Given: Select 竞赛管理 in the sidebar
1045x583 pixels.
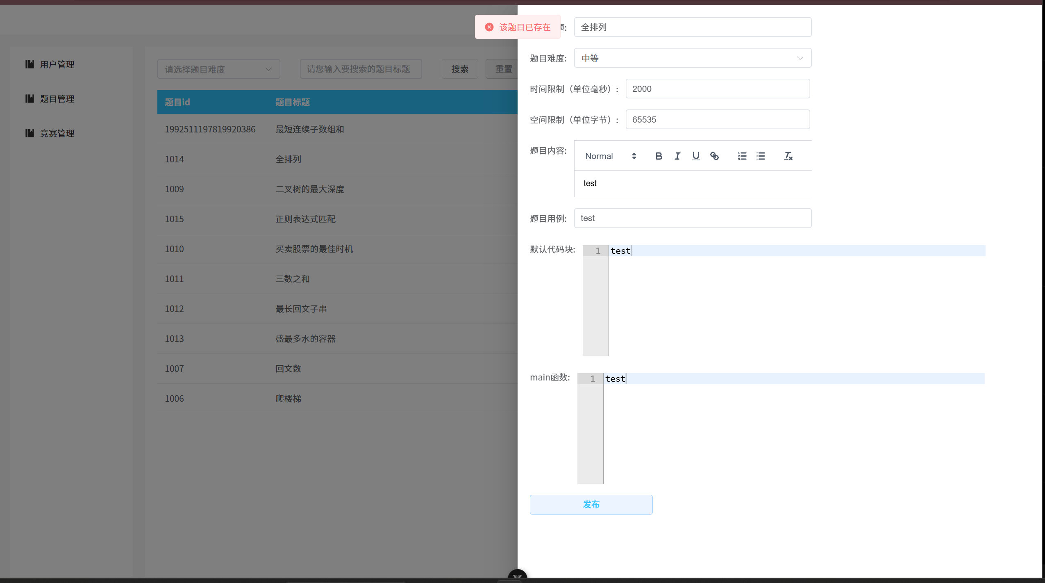Looking at the screenshot, I should 57,133.
